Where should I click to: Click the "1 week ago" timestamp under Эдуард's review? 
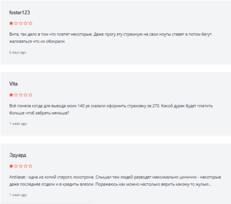pyautogui.click(x=18, y=195)
